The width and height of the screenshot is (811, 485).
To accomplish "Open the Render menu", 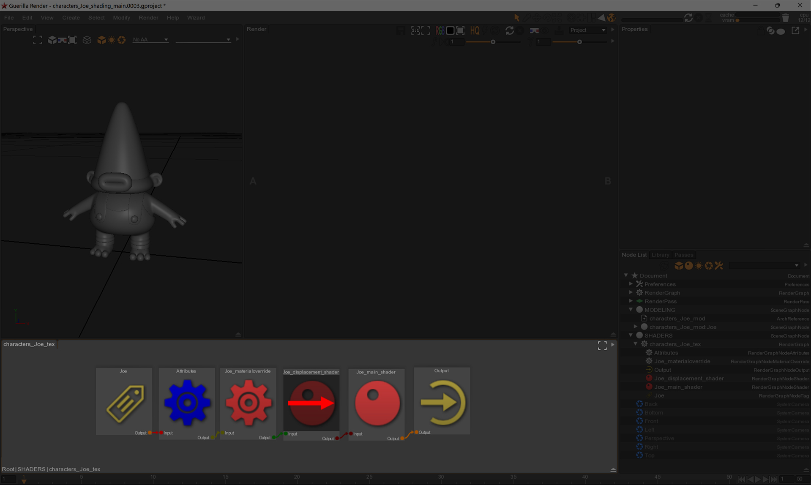I will click(148, 18).
